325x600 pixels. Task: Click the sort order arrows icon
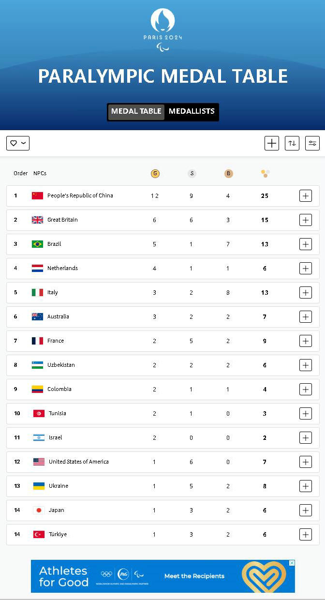292,143
